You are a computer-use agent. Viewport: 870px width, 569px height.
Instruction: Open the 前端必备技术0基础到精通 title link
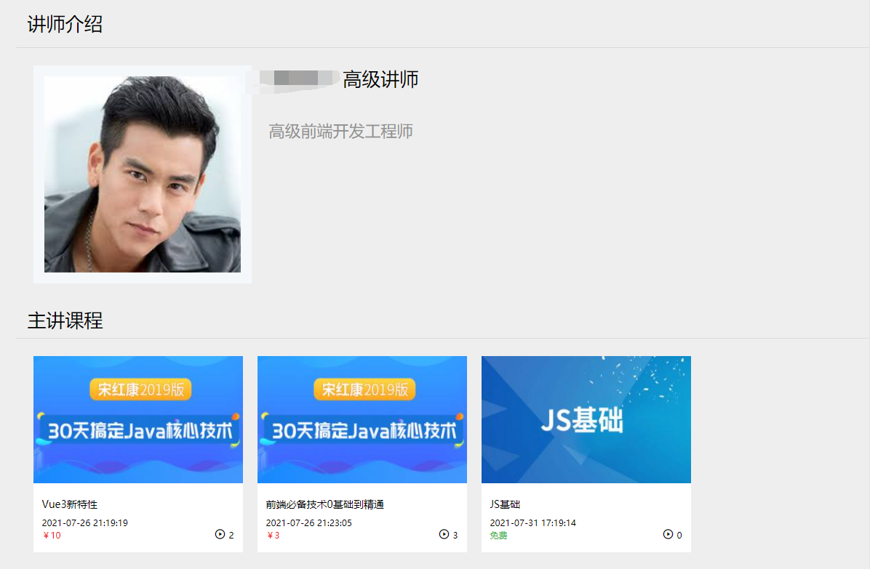(x=324, y=504)
